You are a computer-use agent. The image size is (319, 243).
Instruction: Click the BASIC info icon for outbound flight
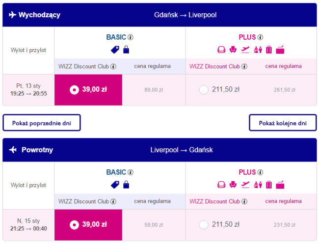[131, 37]
